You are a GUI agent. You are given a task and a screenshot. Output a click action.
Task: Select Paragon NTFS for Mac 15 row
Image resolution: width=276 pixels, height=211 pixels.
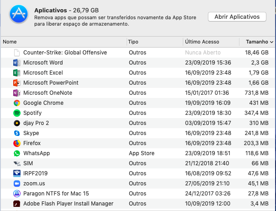click(56, 194)
